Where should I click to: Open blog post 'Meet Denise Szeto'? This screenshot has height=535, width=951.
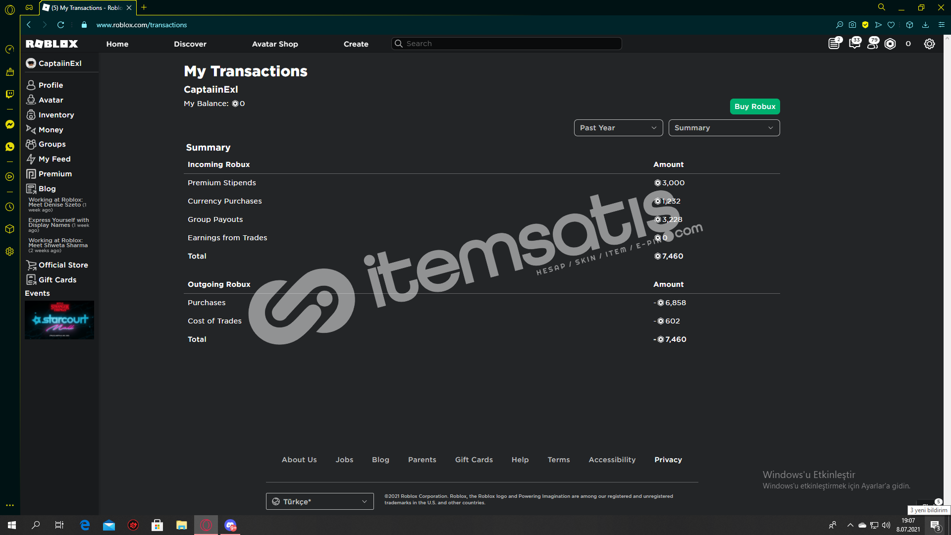point(57,205)
